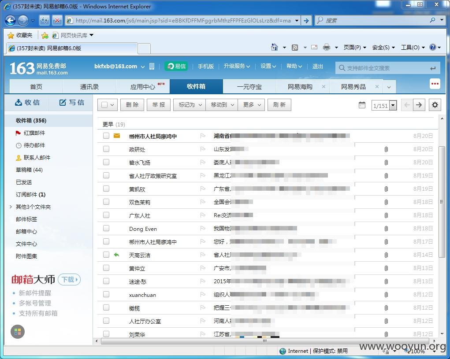Image resolution: width=450 pixels, height=359 pixels.
Task: Click the search enter arrow in mail search
Action: pos(433,68)
